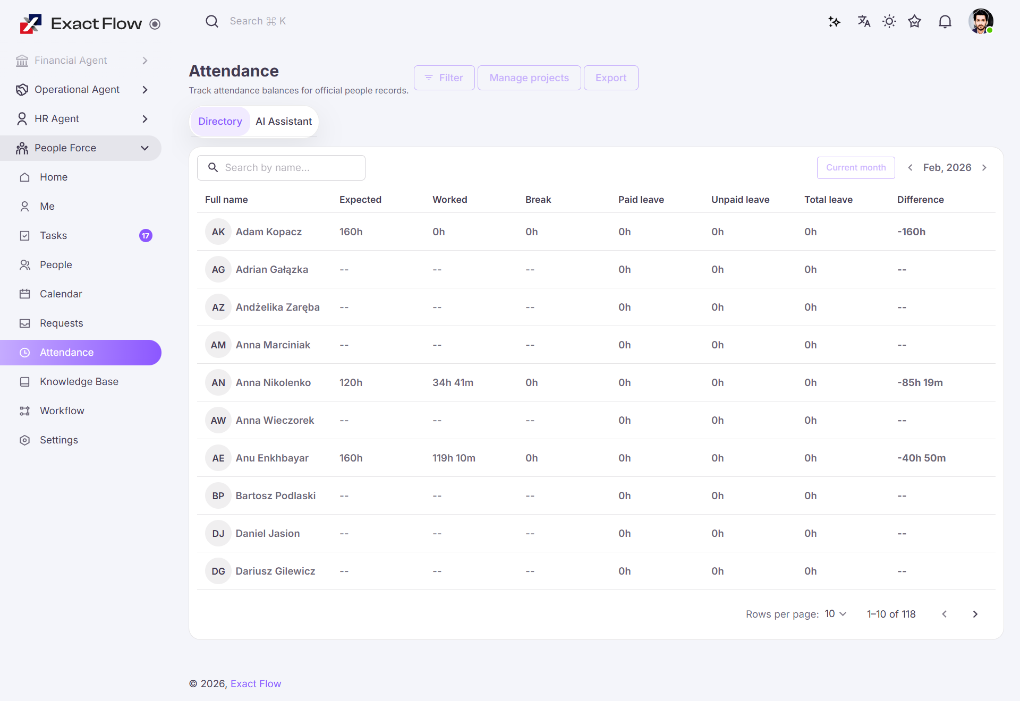Click the favorites star icon

click(914, 22)
